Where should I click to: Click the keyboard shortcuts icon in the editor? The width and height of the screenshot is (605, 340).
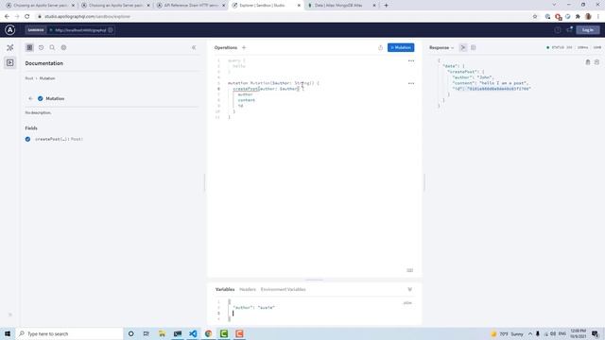[x=409, y=270]
